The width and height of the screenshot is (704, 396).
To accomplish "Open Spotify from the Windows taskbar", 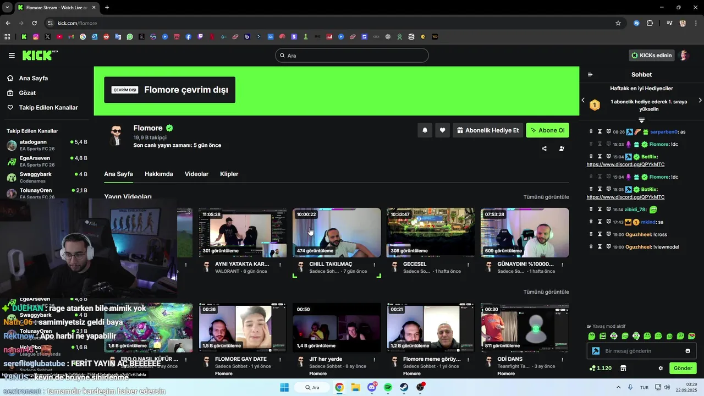I will click(388, 387).
